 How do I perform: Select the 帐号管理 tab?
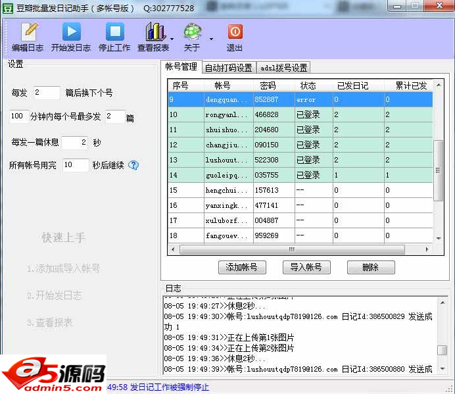point(181,67)
